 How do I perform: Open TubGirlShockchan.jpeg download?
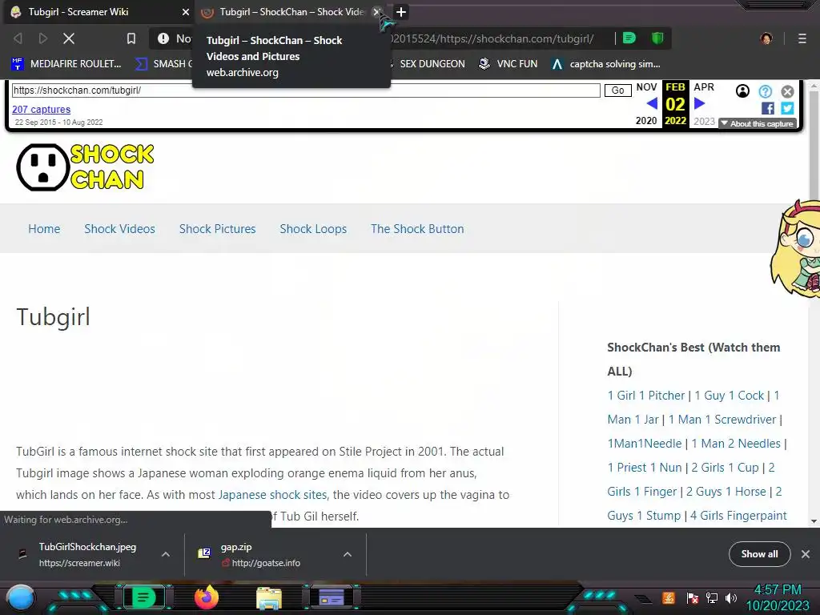click(x=78, y=554)
